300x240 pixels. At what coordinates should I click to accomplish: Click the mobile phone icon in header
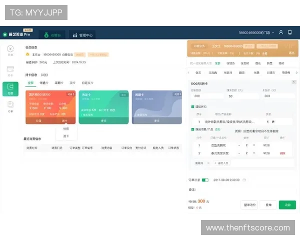[290, 32]
